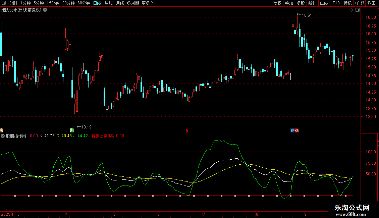
Task: Toggle the left sidebar panel icon
Action: tap(4, 3)
